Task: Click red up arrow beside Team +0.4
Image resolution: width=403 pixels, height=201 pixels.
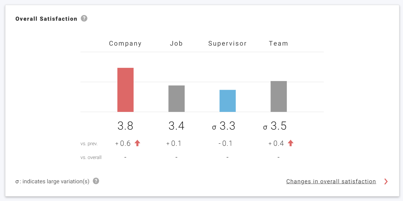Action: tap(290, 143)
